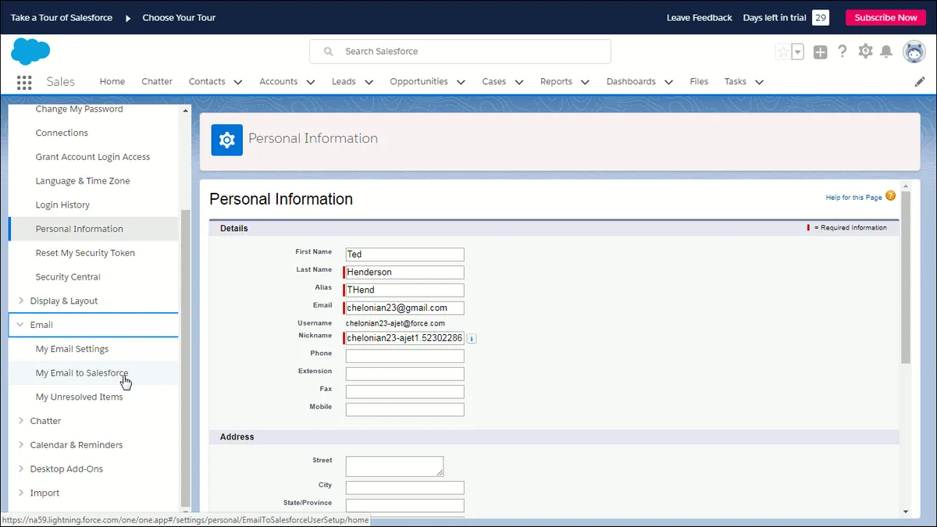Click the global actions plus icon
The height and width of the screenshot is (527, 937).
(820, 52)
